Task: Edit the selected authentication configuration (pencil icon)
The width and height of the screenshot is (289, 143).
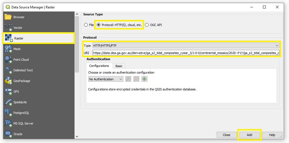Action: click(128, 79)
